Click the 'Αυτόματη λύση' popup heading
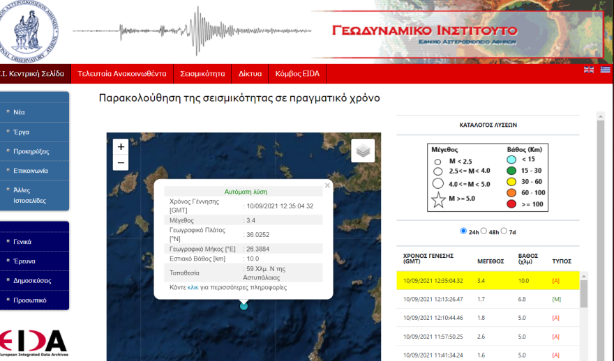614x361 pixels. (246, 192)
